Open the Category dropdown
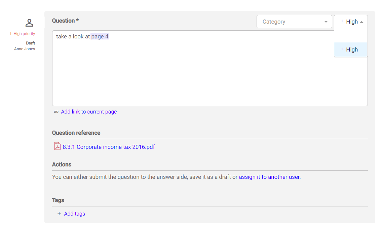This screenshot has width=383, height=228. [x=289, y=22]
